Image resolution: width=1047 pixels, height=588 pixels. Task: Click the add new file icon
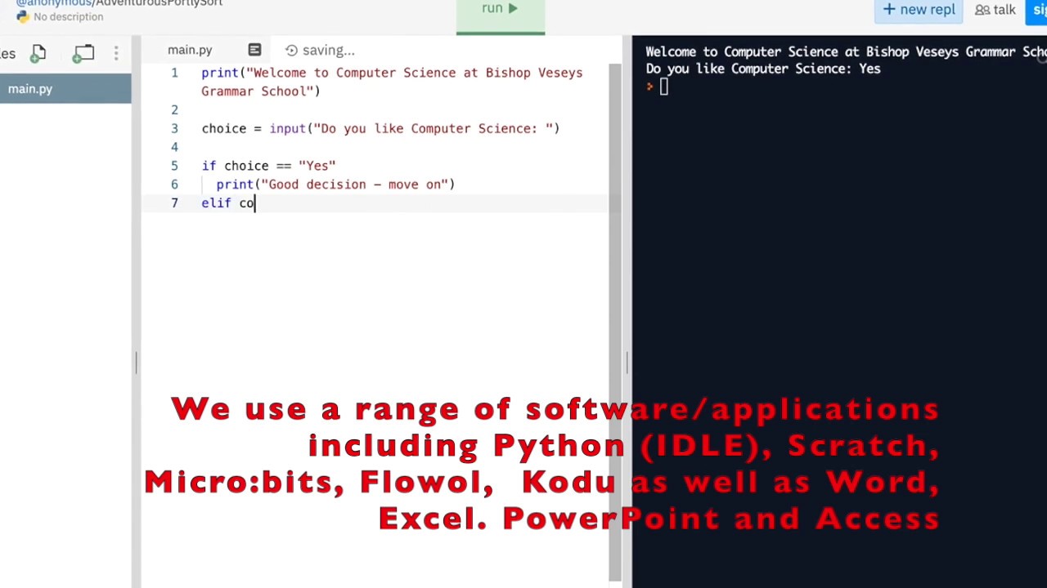click(x=38, y=54)
